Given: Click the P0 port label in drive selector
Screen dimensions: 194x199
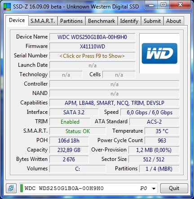Looking at the screenshot, I should (143, 188).
